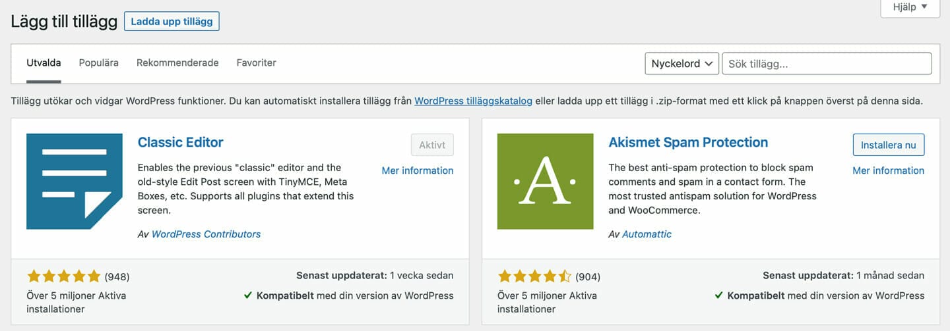The image size is (950, 331).
Task: Click Classic Editor's active installations text
Action: pos(76,302)
